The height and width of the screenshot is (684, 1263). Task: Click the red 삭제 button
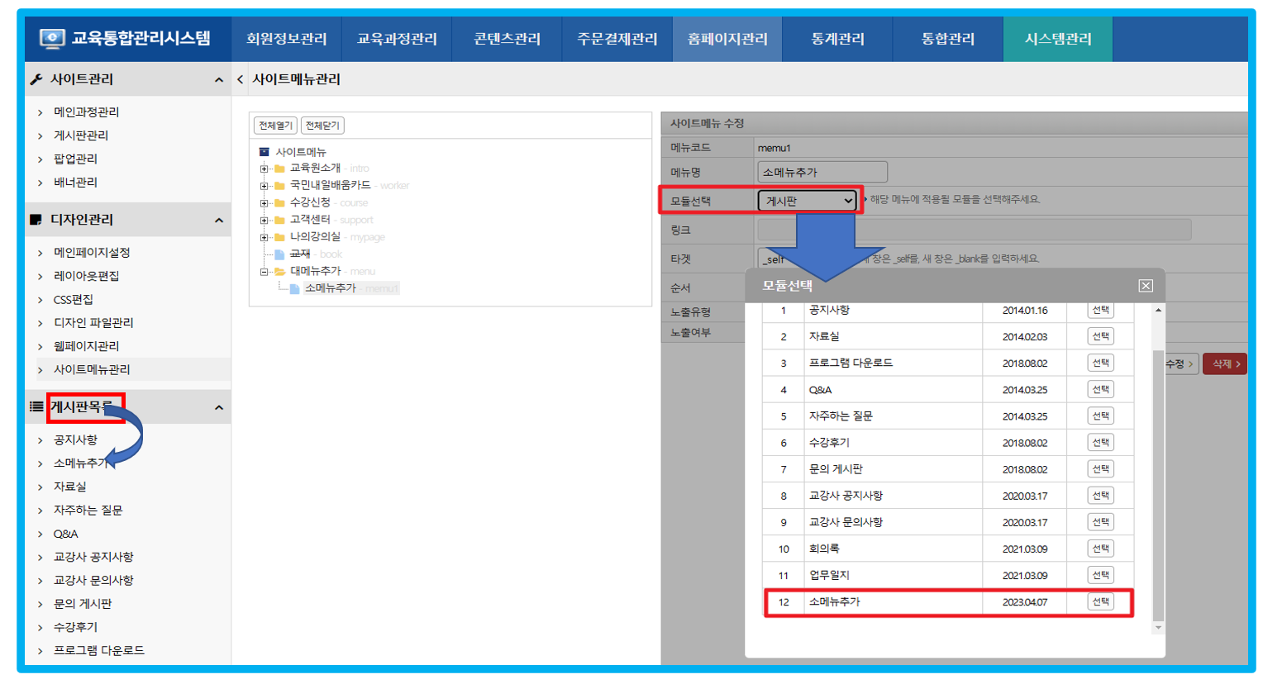(x=1225, y=363)
